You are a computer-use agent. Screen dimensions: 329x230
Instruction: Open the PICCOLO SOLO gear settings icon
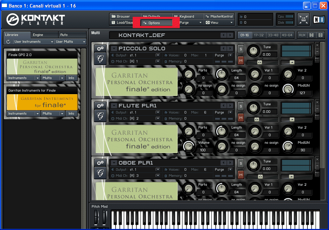click(x=100, y=49)
